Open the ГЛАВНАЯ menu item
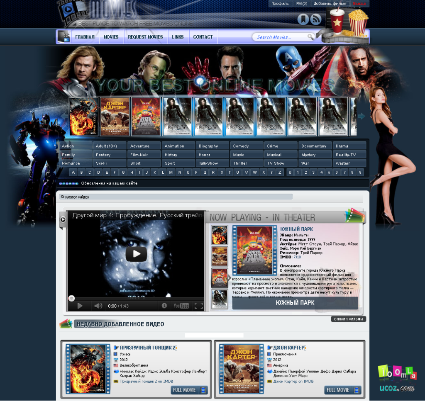The height and width of the screenshot is (401, 425). [x=85, y=37]
